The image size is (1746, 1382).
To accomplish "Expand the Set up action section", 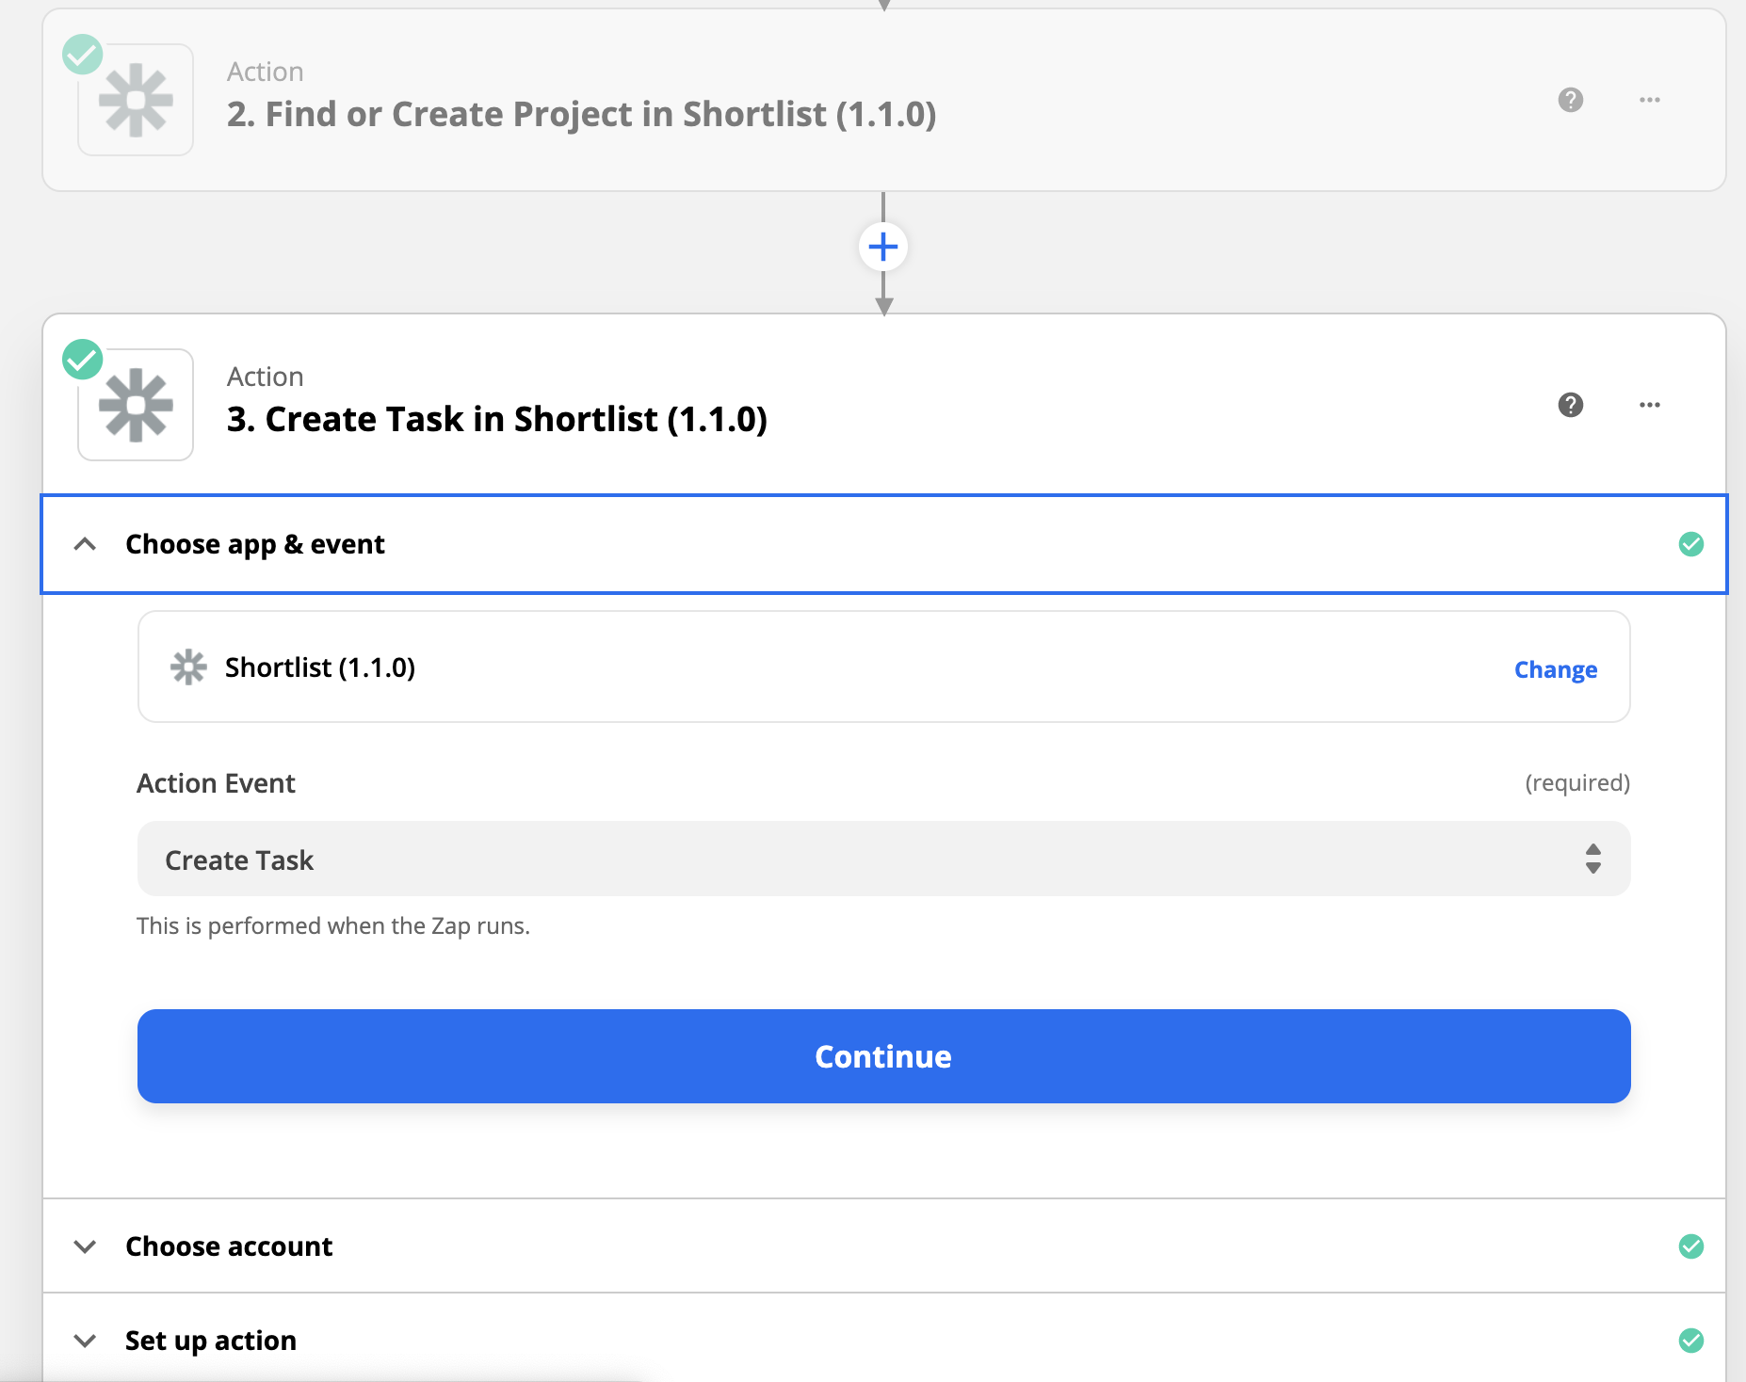I will (x=85, y=1341).
